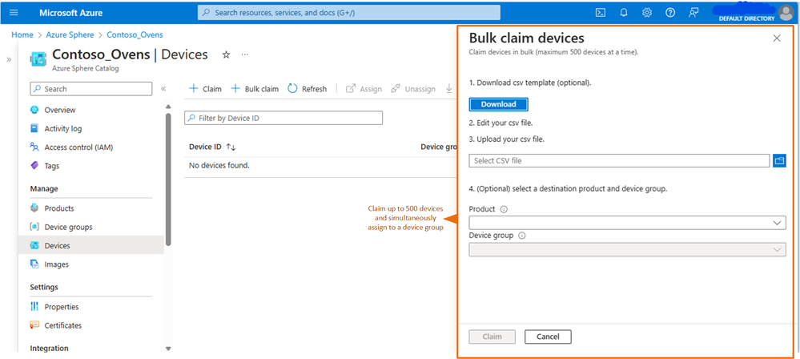Image resolution: width=800 pixels, height=359 pixels.
Task: Click the global search resources box
Action: coord(349,13)
